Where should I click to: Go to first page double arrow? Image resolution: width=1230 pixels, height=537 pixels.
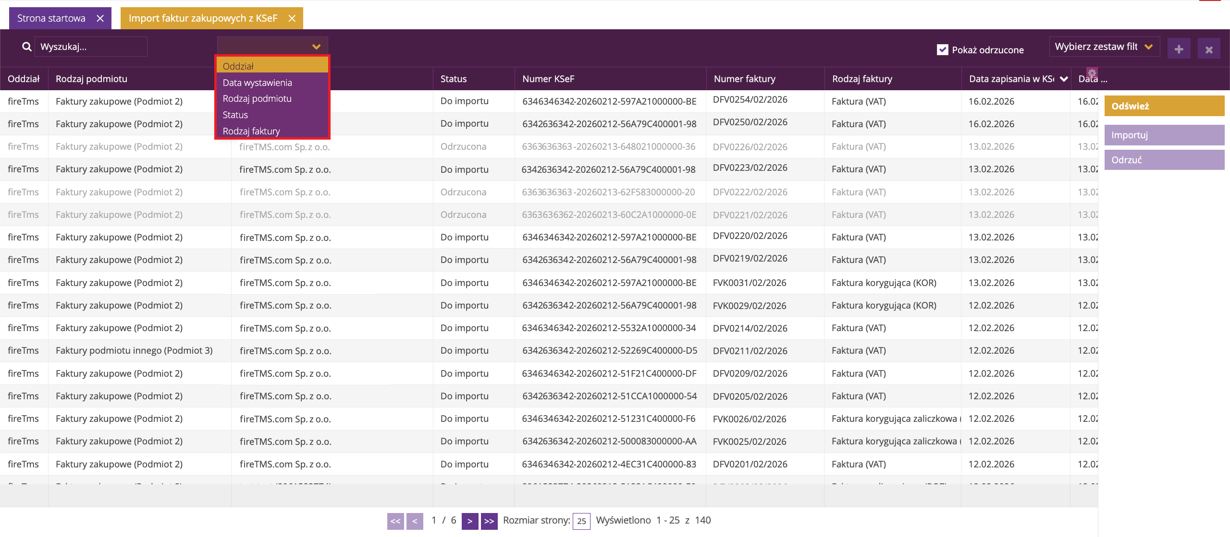coord(395,521)
